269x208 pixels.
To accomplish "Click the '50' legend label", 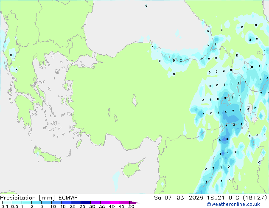I will [131, 206].
